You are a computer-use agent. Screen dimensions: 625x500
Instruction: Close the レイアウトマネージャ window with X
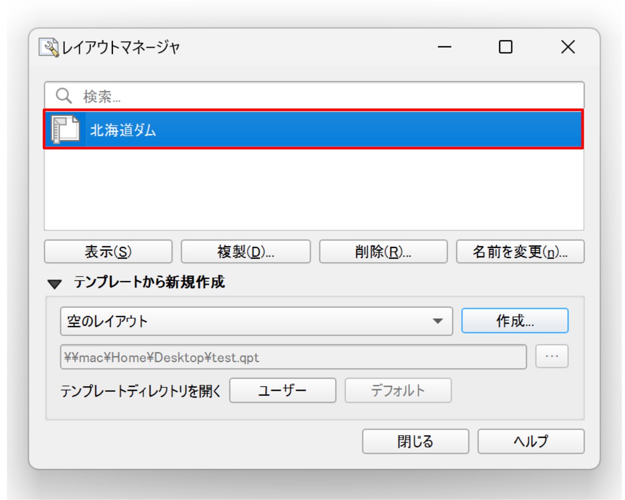coord(568,47)
